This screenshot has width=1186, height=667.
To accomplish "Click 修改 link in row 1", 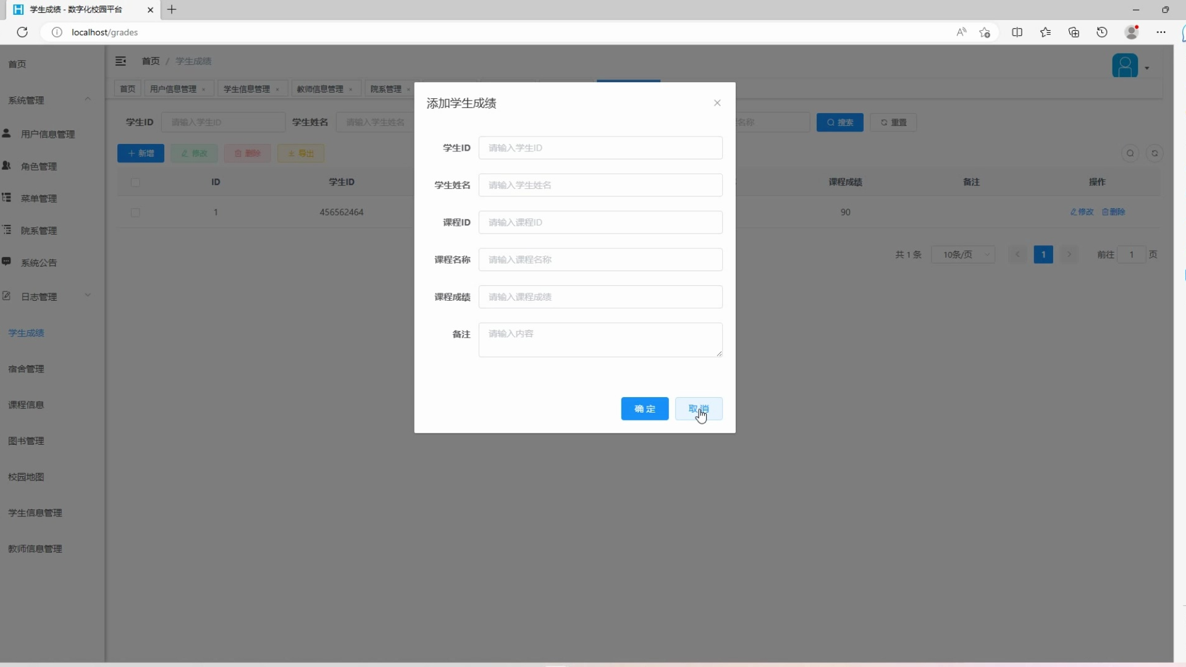I will tap(1082, 212).
